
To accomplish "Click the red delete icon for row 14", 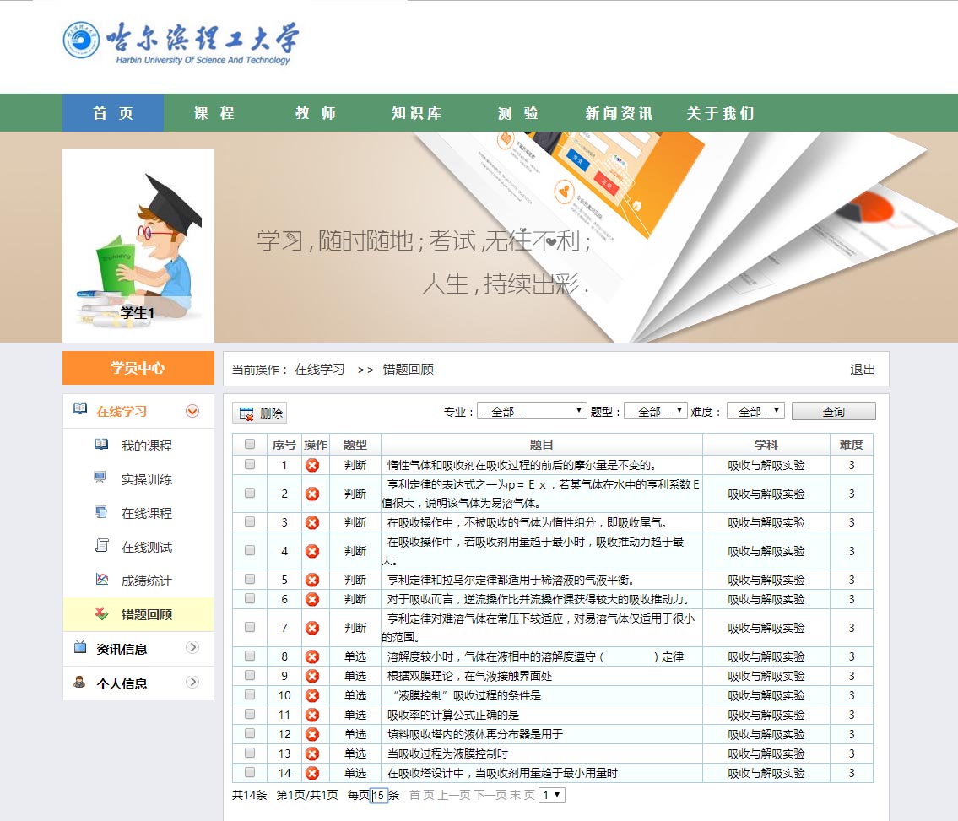I will pos(312,773).
